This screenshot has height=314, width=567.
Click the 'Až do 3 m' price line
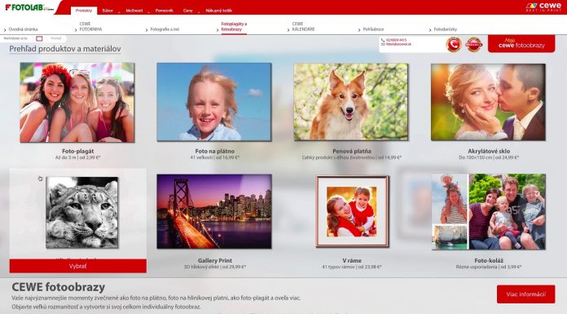pos(77,158)
